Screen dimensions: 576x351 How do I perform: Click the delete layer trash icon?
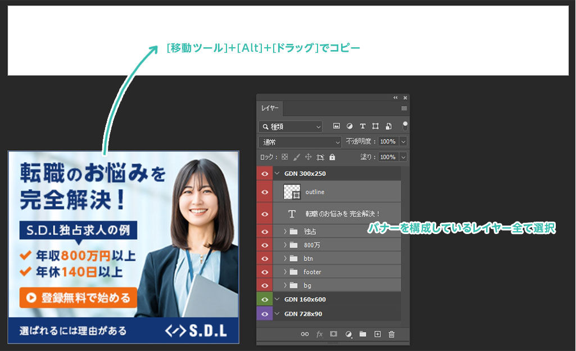[392, 334]
